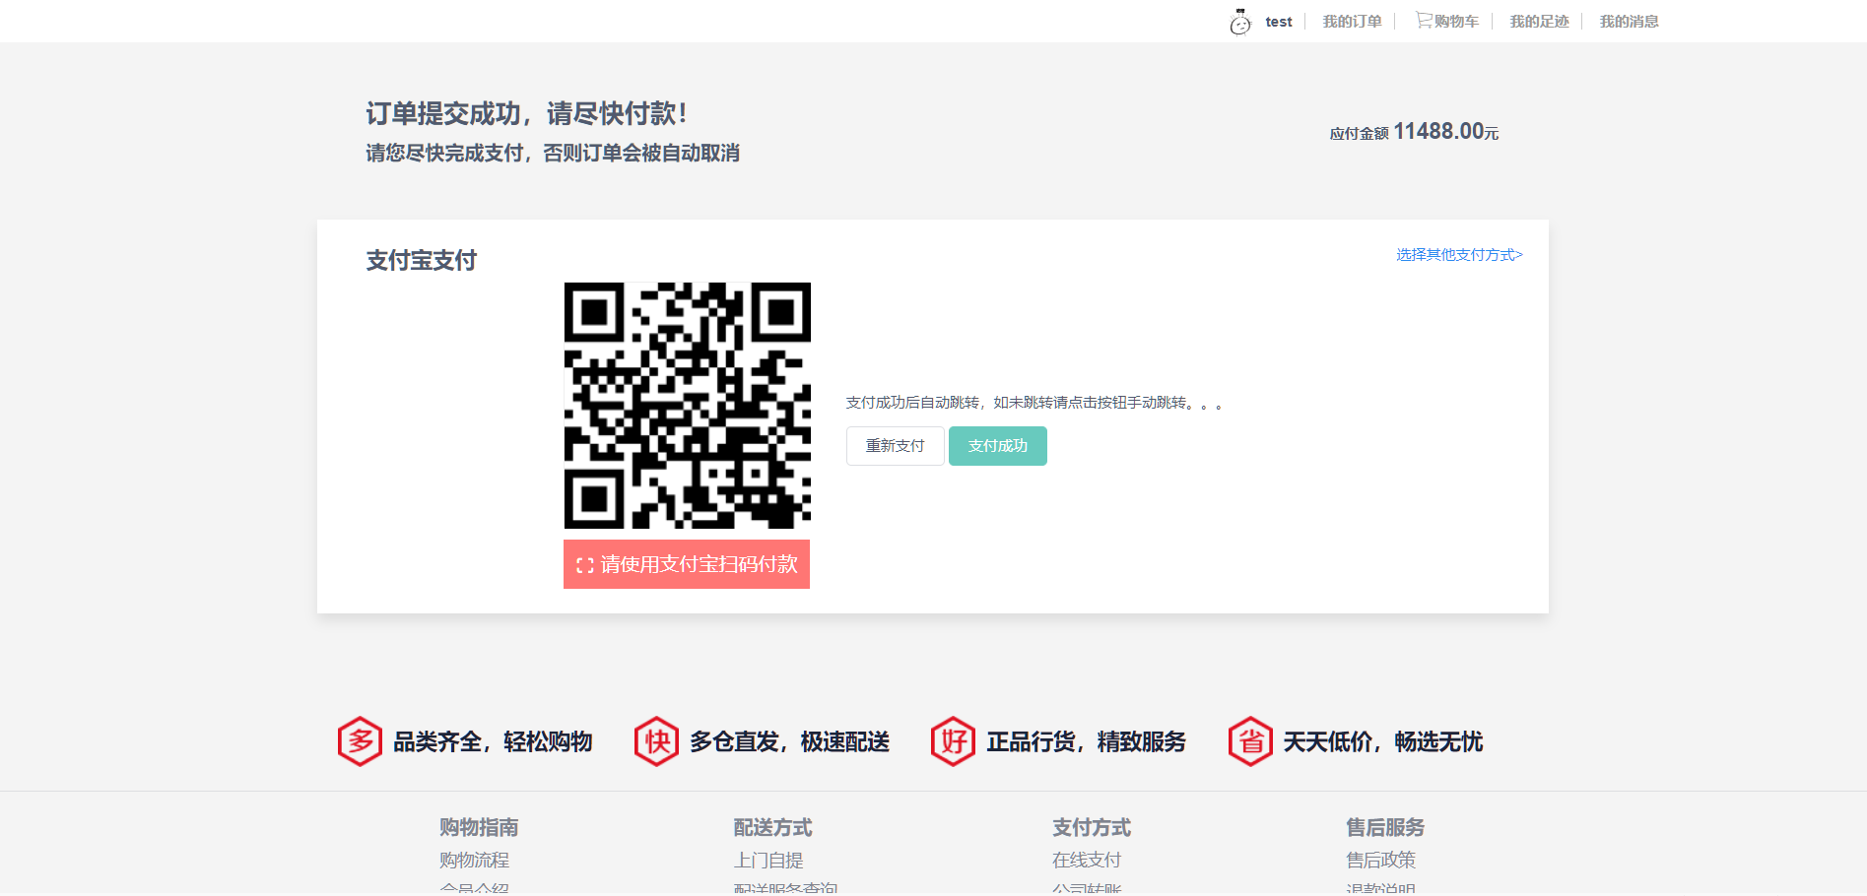Click the 请使用支付宝扫码付款 banner
1867x896 pixels.
[687, 564]
